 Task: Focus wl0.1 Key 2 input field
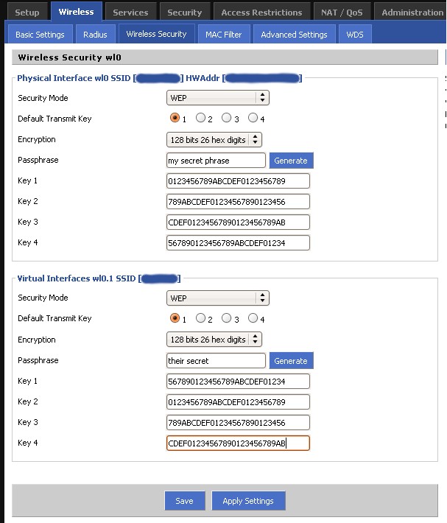pos(238,402)
